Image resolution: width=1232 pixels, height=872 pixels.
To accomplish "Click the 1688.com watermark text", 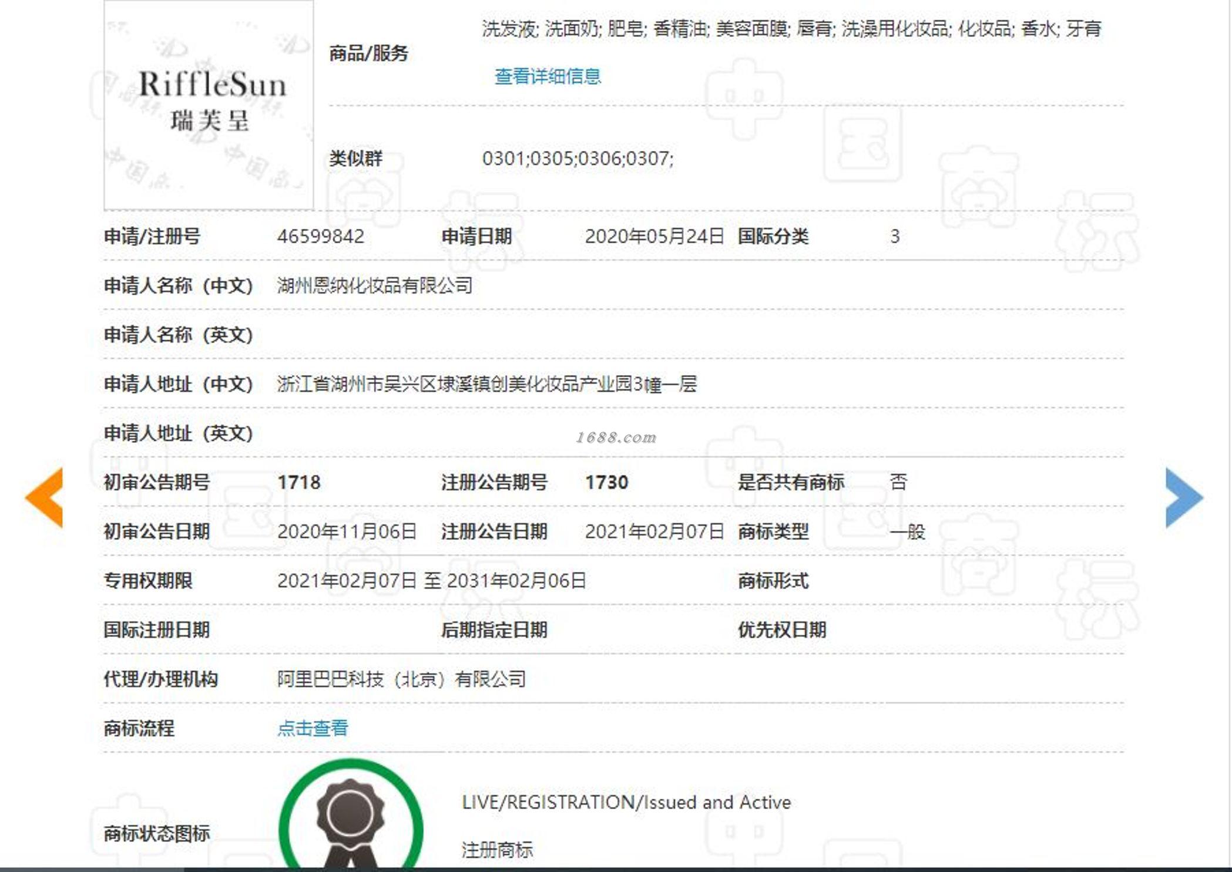I will (616, 437).
